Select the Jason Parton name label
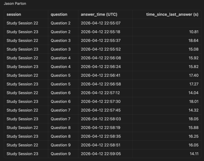 tap(15, 3)
